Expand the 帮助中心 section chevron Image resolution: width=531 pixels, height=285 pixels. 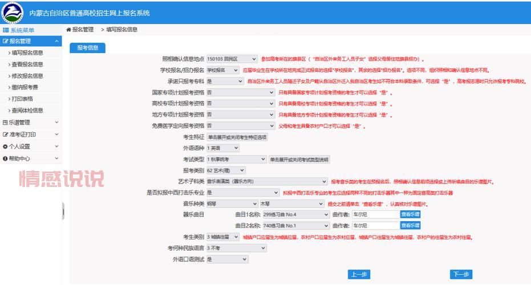click(x=56, y=158)
